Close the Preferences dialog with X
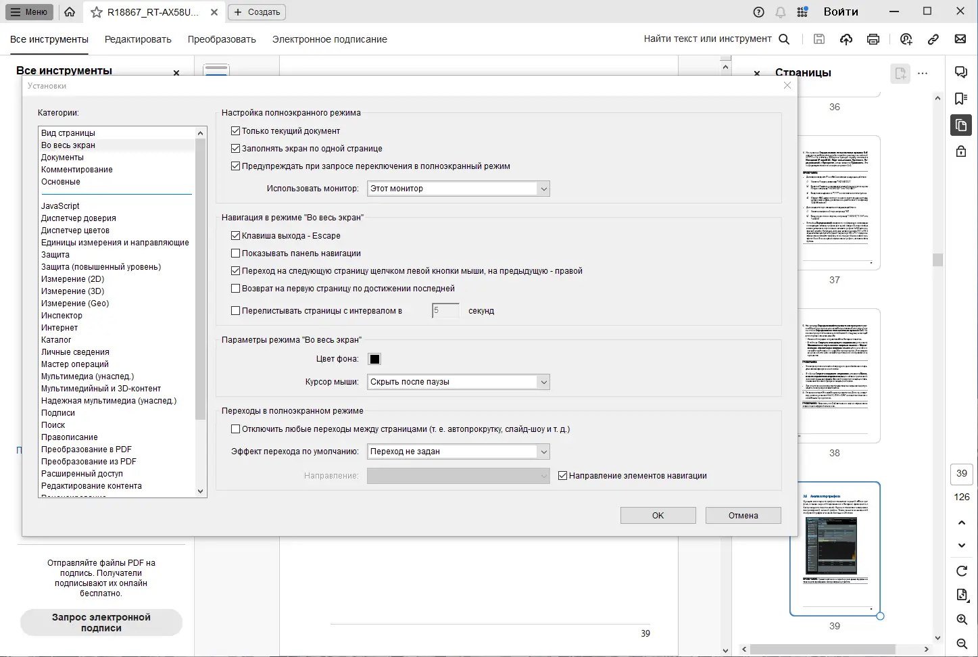Screen dimensions: 978x657 (787, 85)
